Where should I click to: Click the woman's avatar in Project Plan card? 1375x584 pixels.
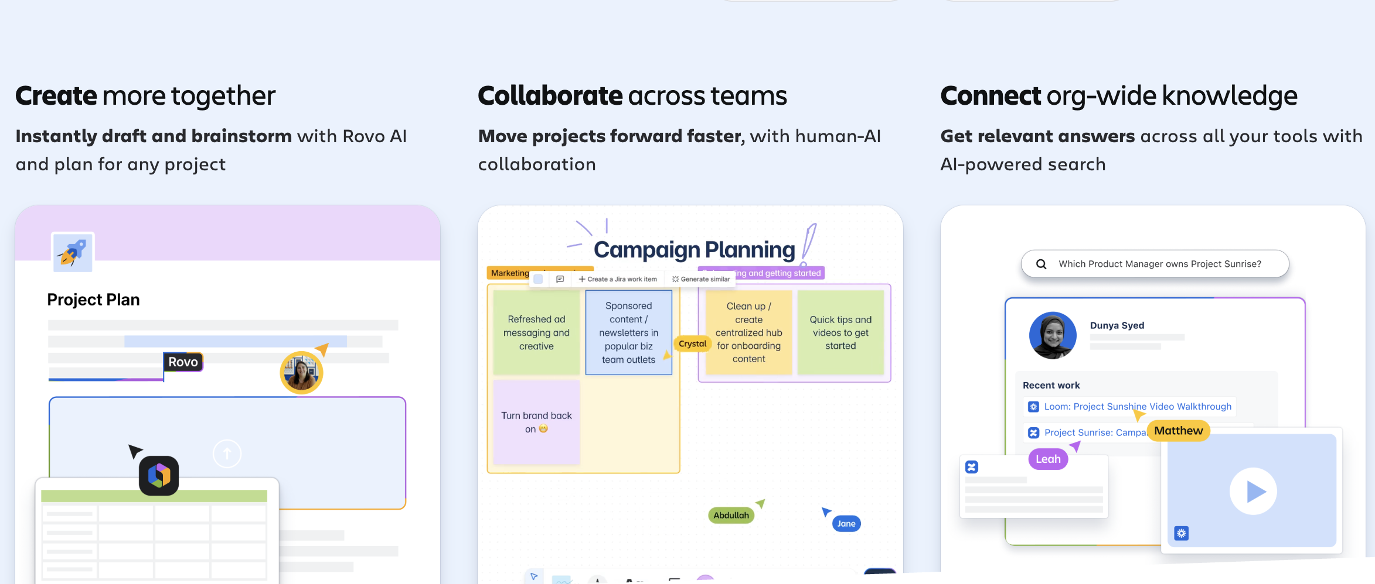tap(301, 373)
